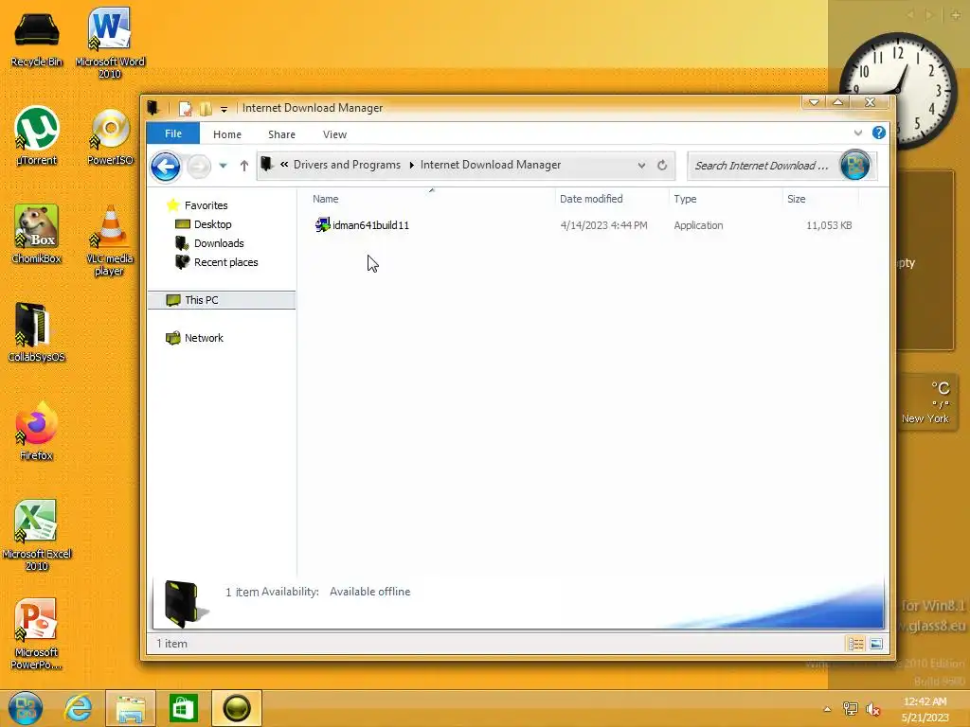Open the File menu
Image resolution: width=970 pixels, height=727 pixels.
pyautogui.click(x=173, y=133)
